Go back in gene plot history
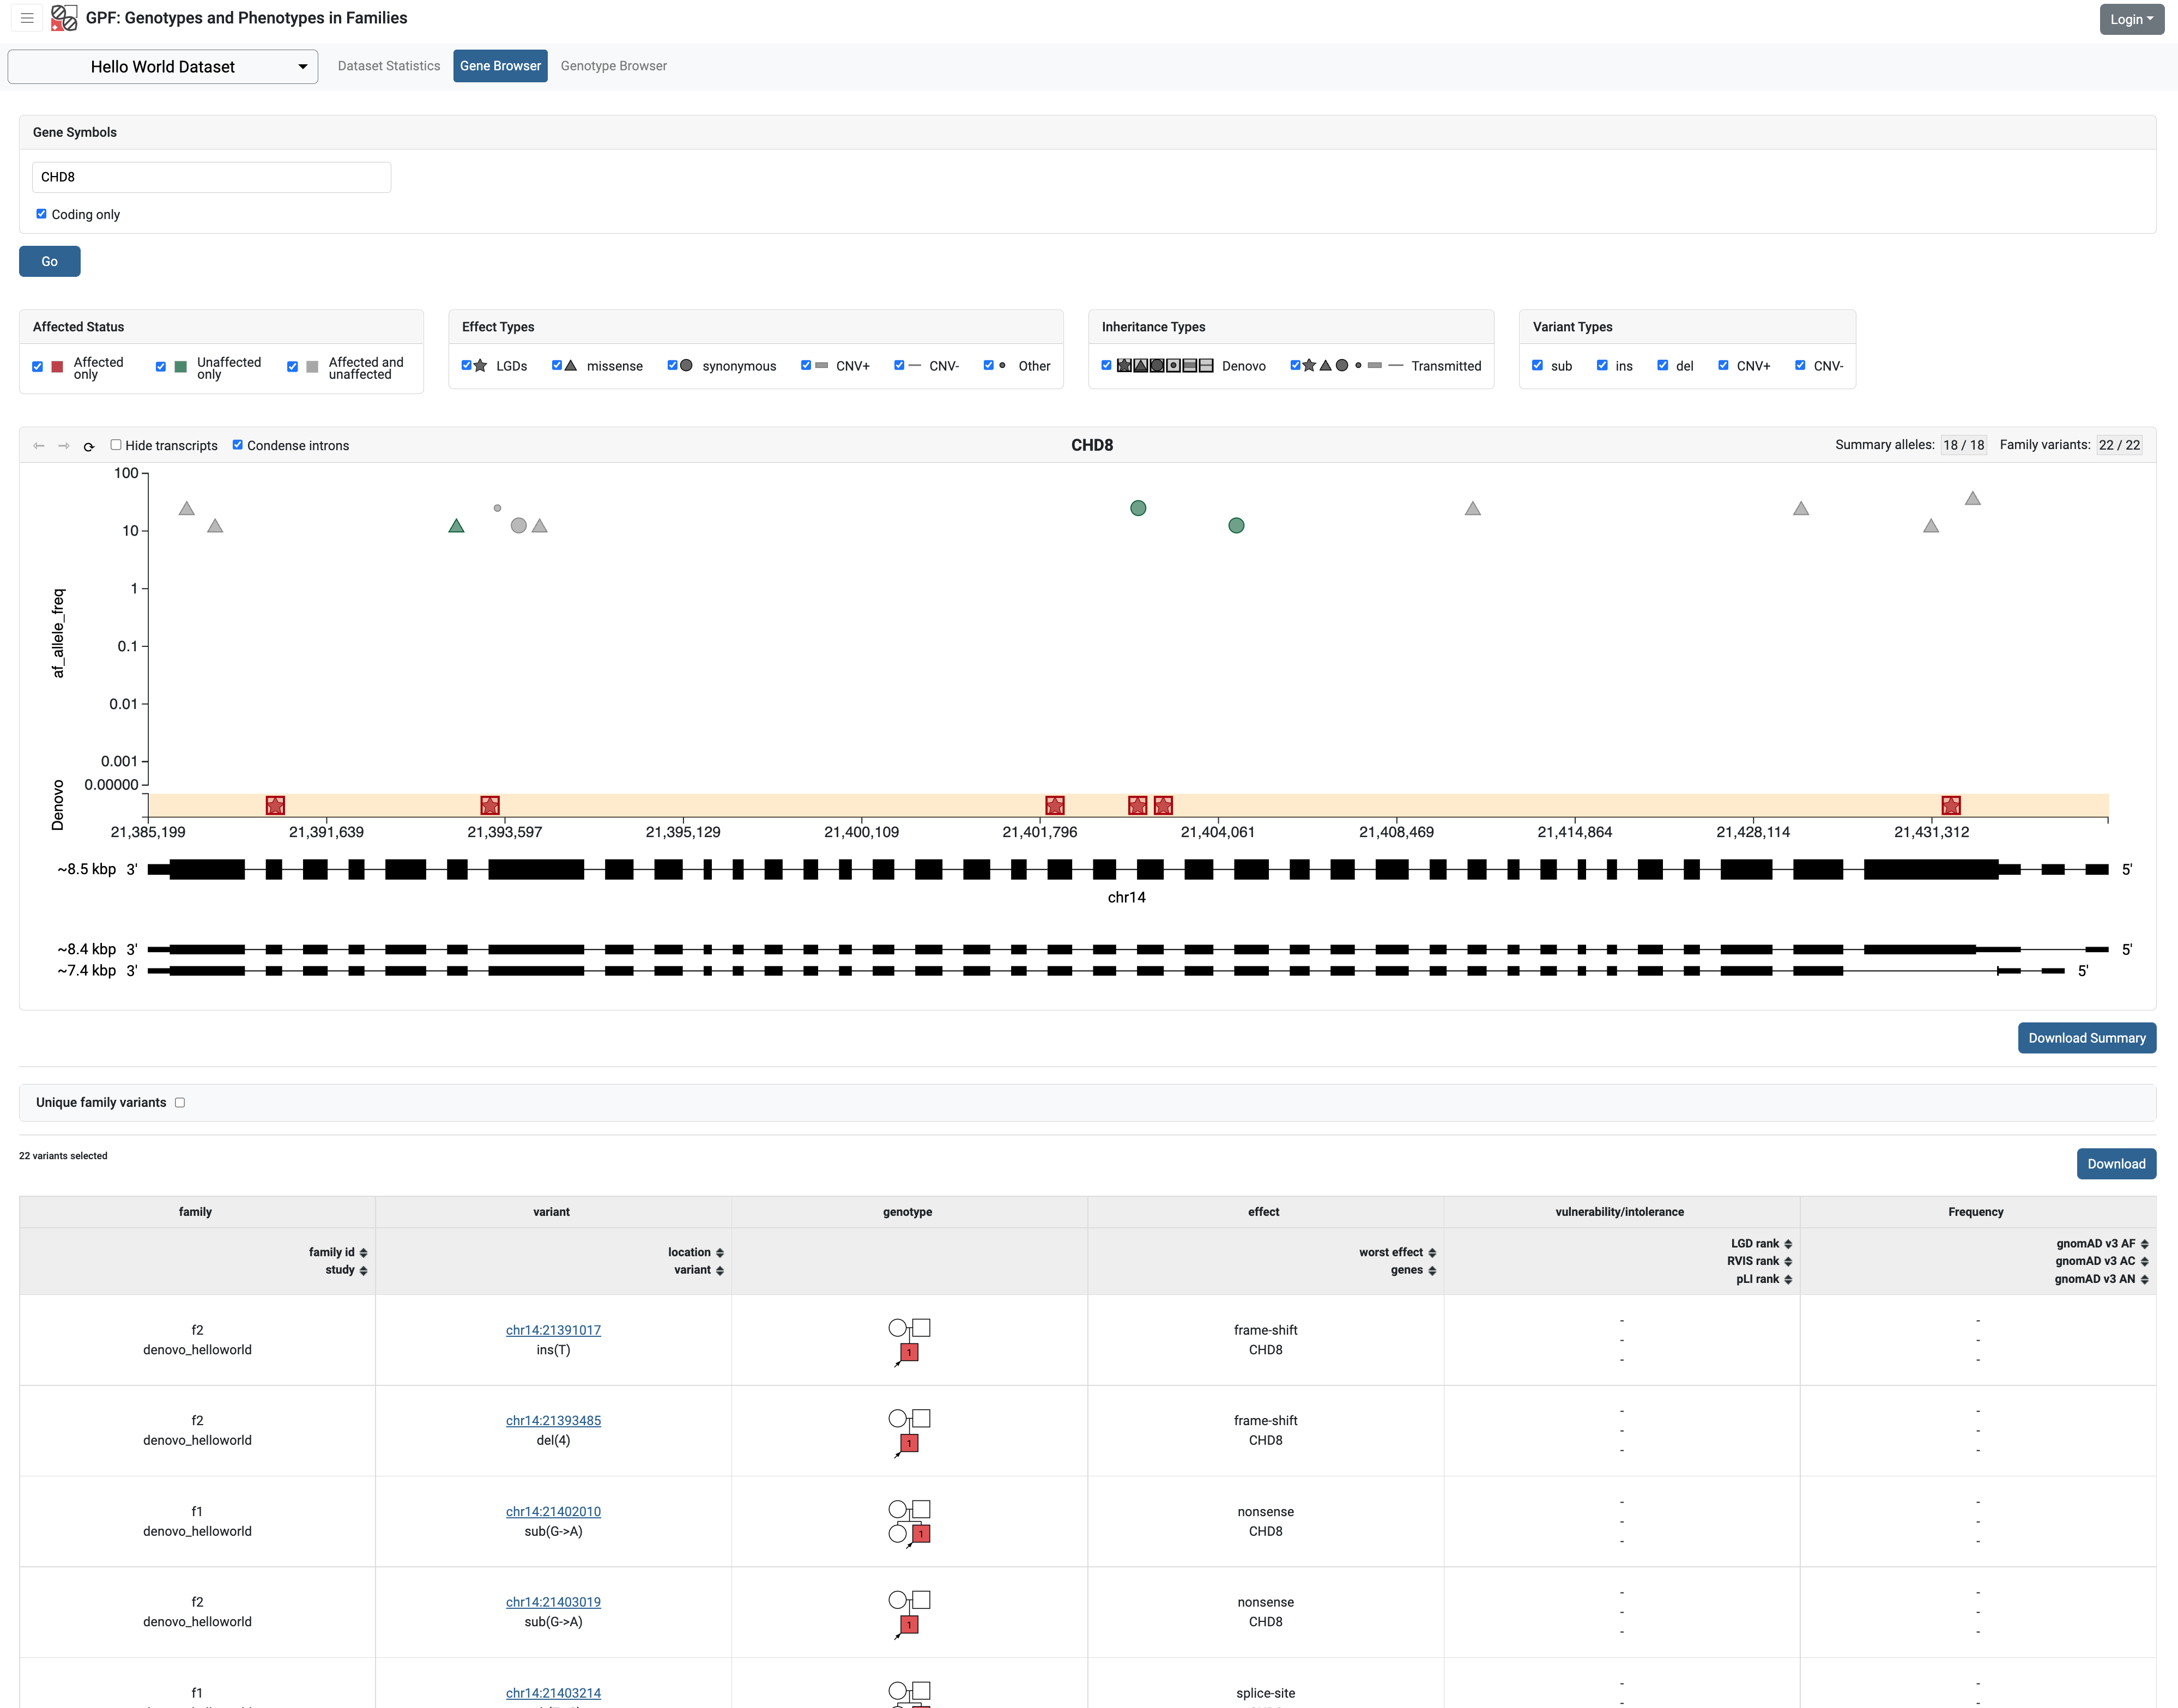2178x1708 pixels. [39, 446]
